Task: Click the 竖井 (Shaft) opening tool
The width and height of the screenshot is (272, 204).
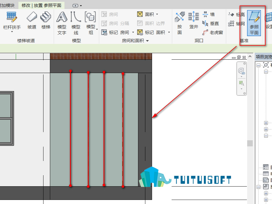Action: [x=193, y=20]
